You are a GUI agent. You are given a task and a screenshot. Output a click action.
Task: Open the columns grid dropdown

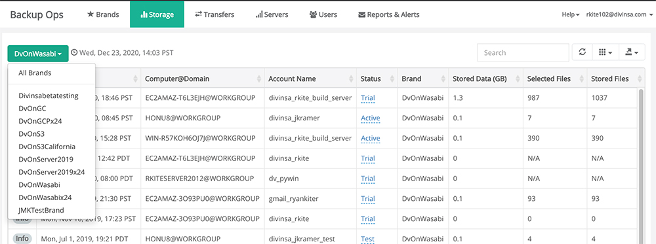point(605,52)
